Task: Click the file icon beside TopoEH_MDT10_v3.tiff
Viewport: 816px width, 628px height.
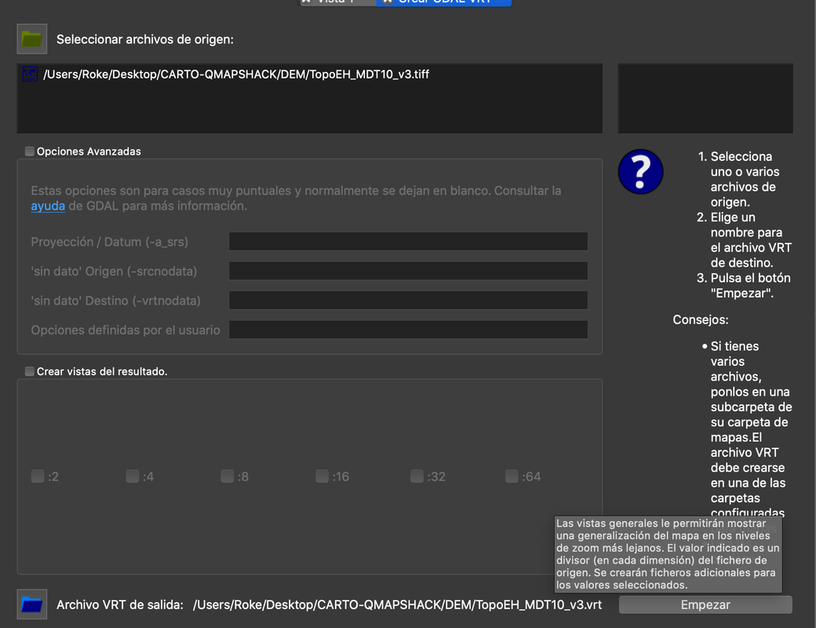Action: click(x=30, y=75)
